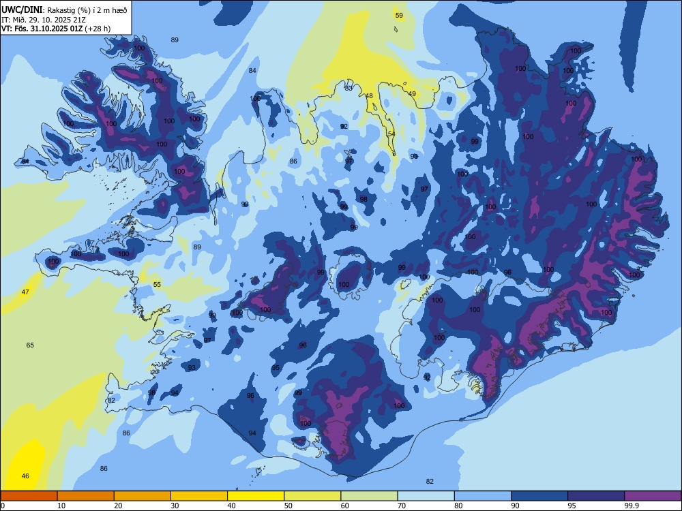Screen dimensions: 682x511
Task: Click the legend label '50'
Action: pos(288,506)
